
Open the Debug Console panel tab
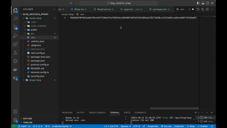pyautogui.click(x=97, y=113)
